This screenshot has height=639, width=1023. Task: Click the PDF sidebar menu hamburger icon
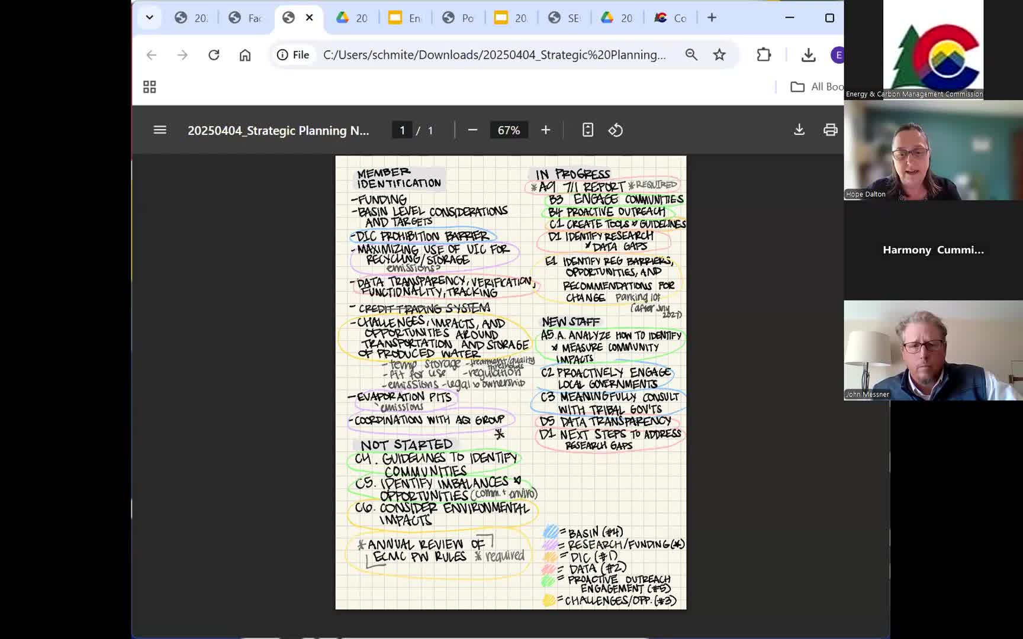[x=160, y=130]
